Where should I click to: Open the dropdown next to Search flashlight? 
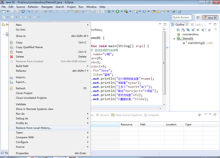pos(168,12)
